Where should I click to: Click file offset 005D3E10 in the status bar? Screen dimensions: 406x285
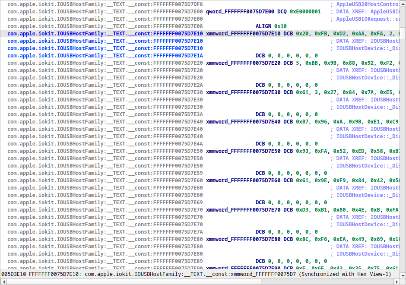[x=13, y=274]
